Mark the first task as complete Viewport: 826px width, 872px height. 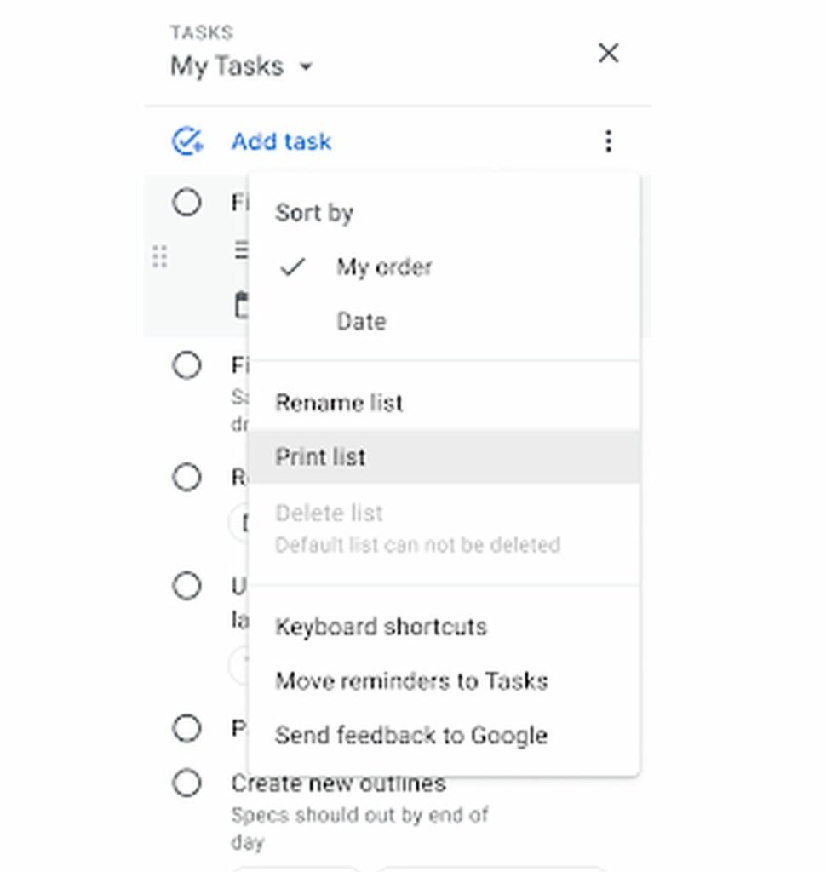pos(186,203)
